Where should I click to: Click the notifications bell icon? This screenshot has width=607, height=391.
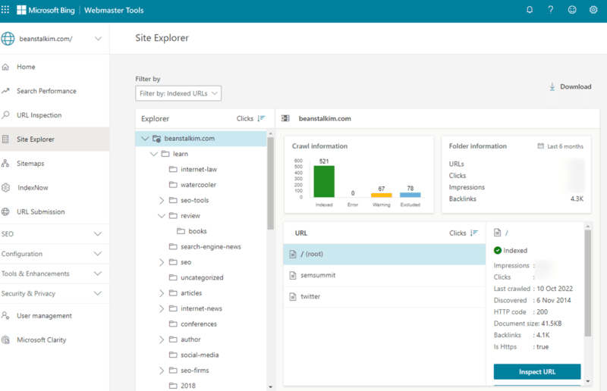(x=530, y=11)
